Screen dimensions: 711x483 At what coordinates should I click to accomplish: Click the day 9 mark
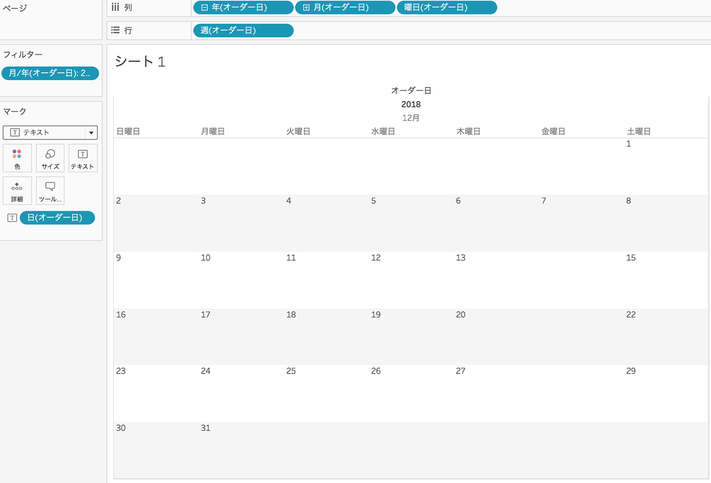tap(119, 258)
